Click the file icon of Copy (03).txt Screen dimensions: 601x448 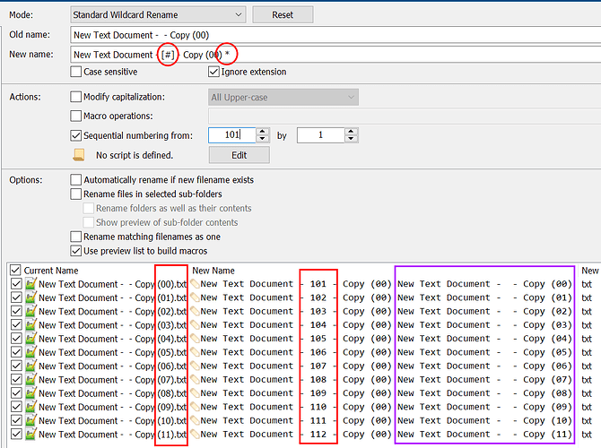30,324
